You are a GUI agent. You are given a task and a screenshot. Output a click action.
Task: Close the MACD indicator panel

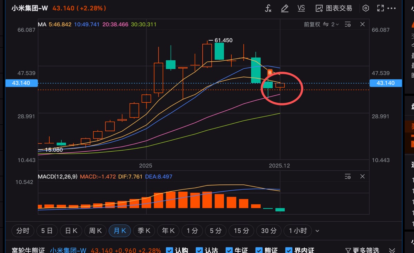362,176
